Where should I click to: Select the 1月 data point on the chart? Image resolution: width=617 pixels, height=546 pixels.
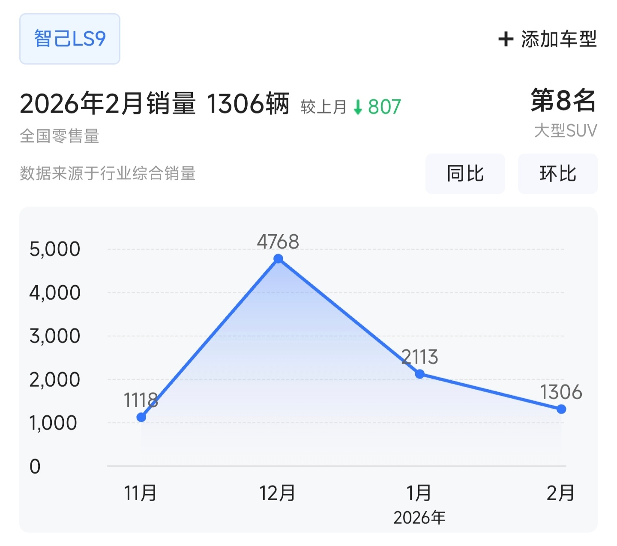point(420,374)
